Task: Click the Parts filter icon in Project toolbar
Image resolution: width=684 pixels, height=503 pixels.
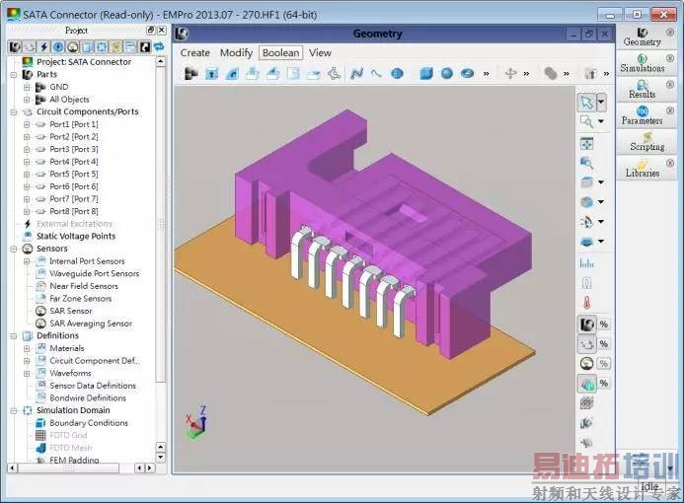Action: click(15, 46)
